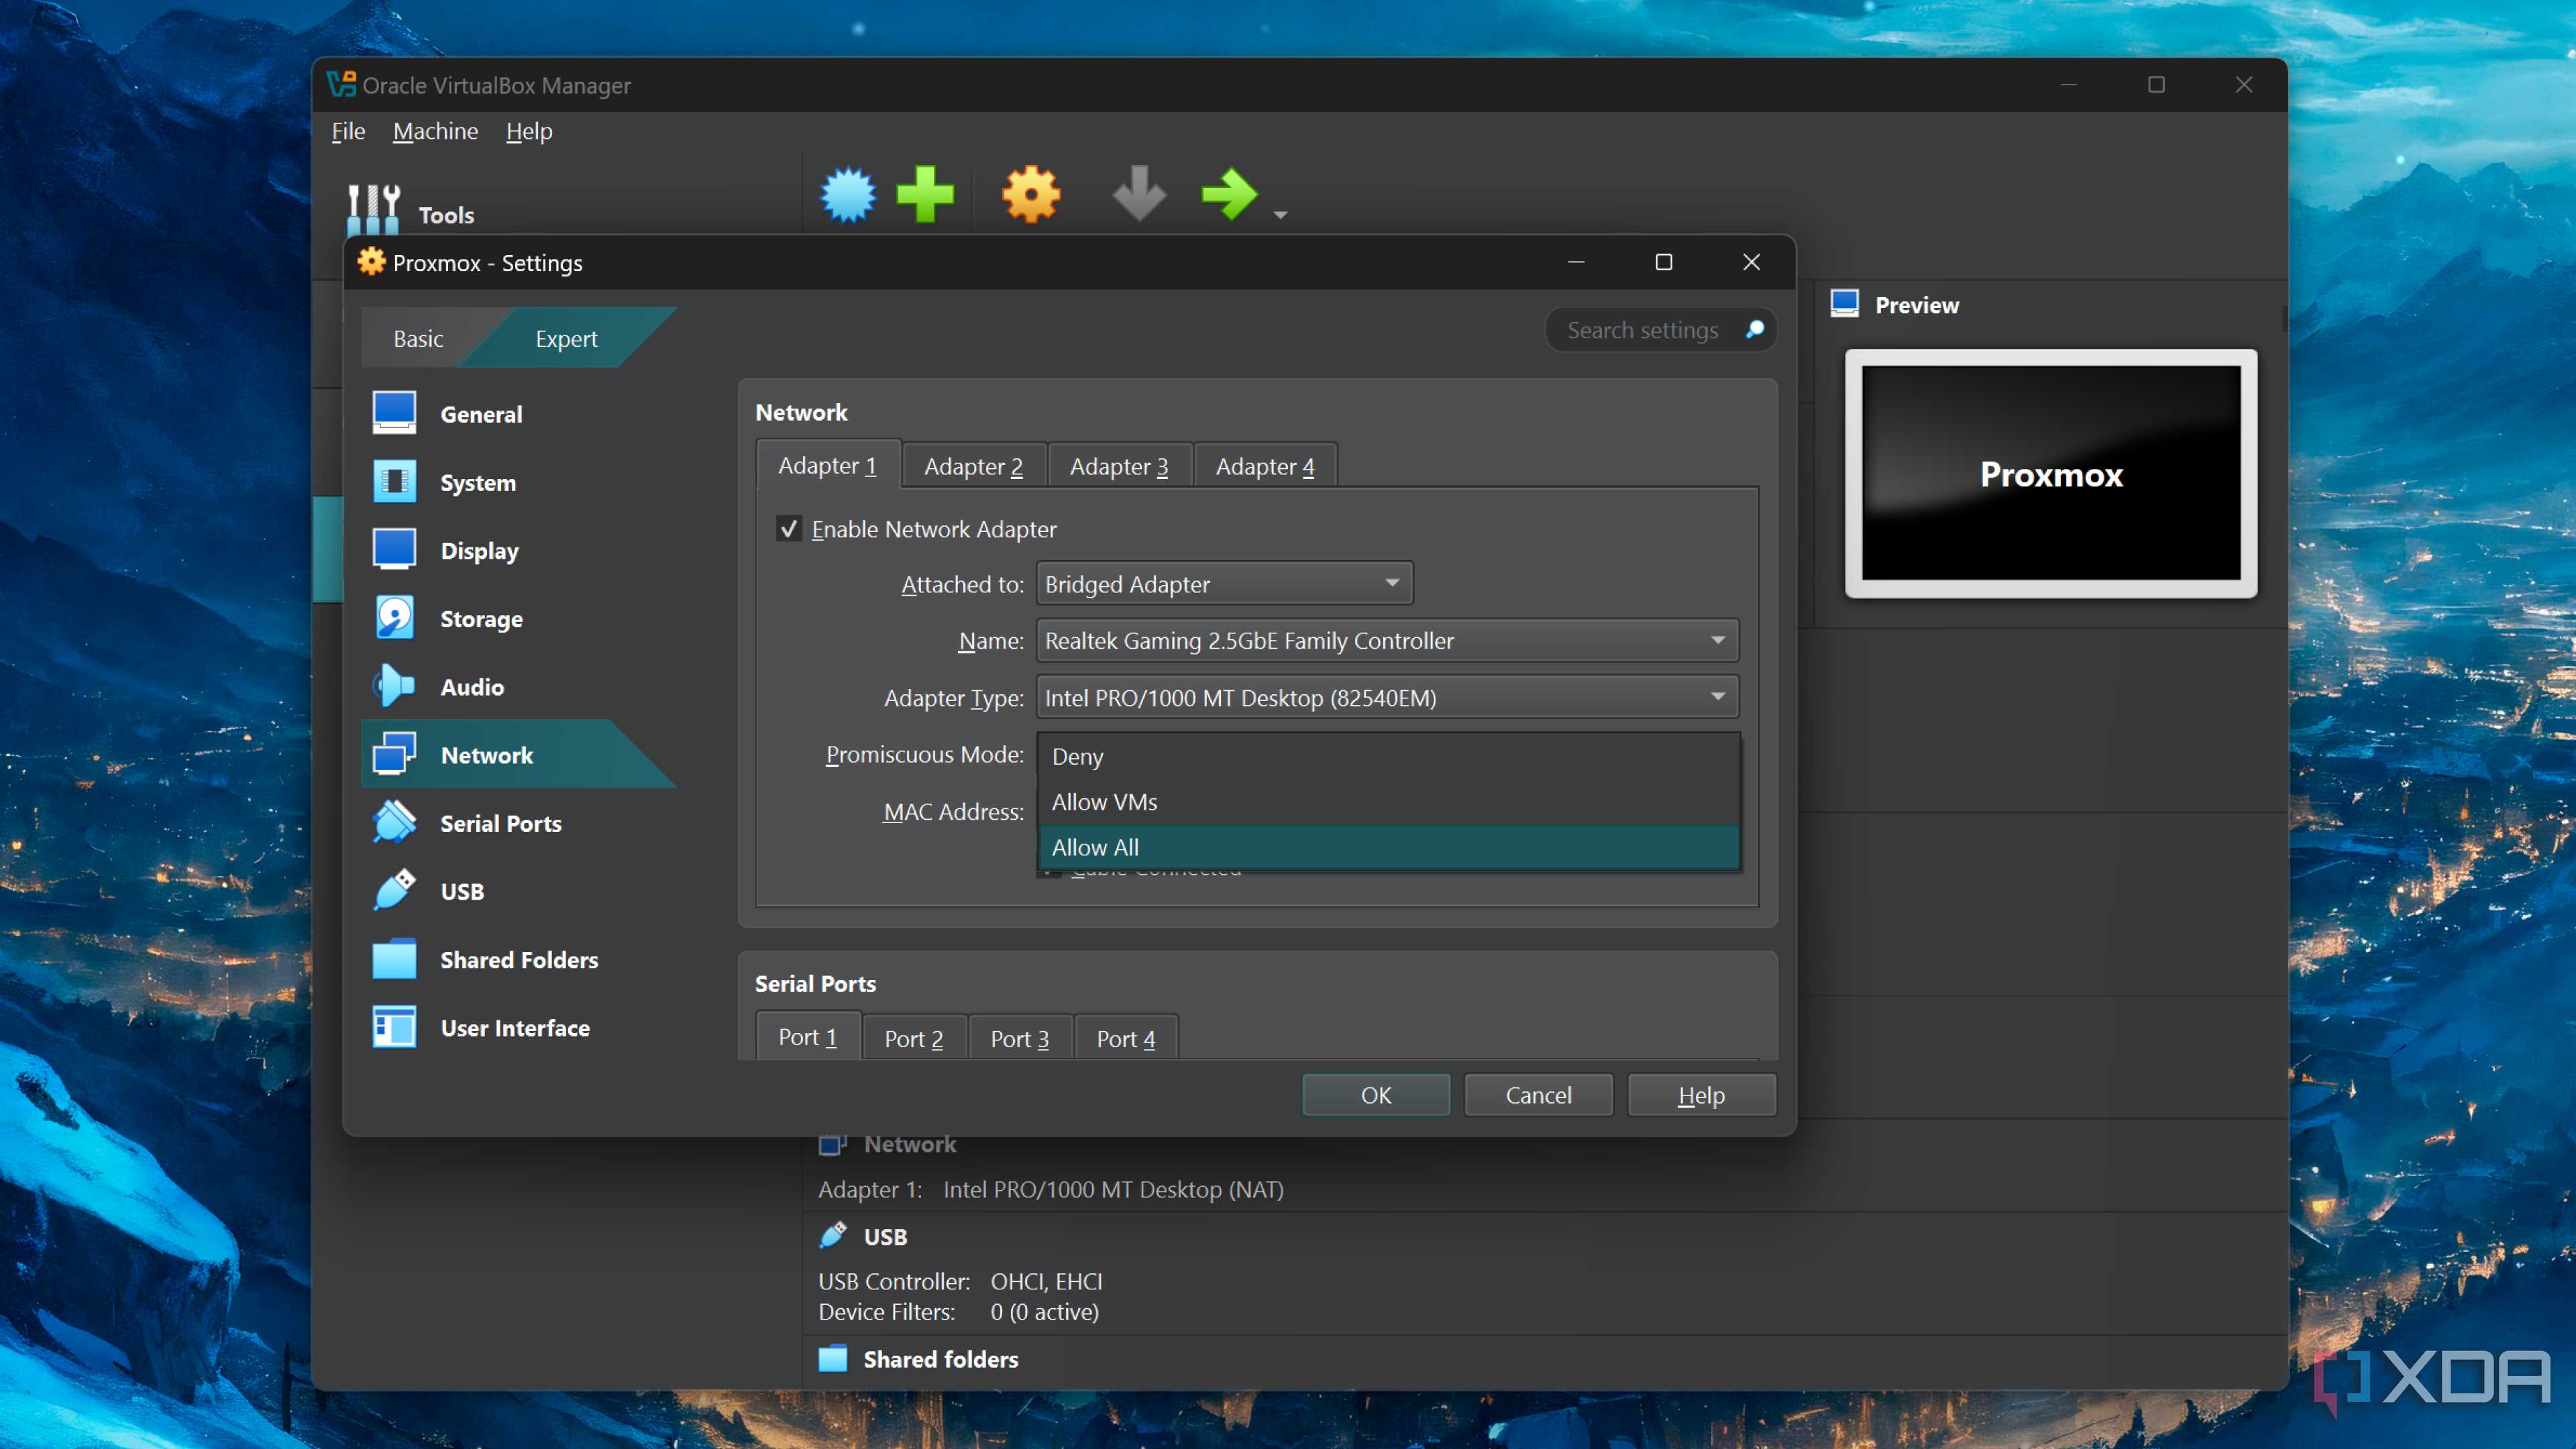Open General settings category
Screen dimensions: 2576x1449
pos(518,414)
